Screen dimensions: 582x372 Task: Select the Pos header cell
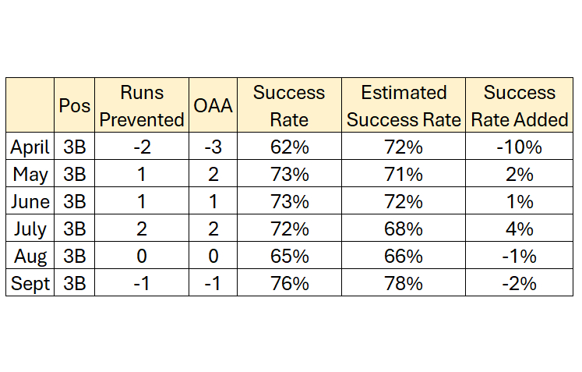[75, 106]
